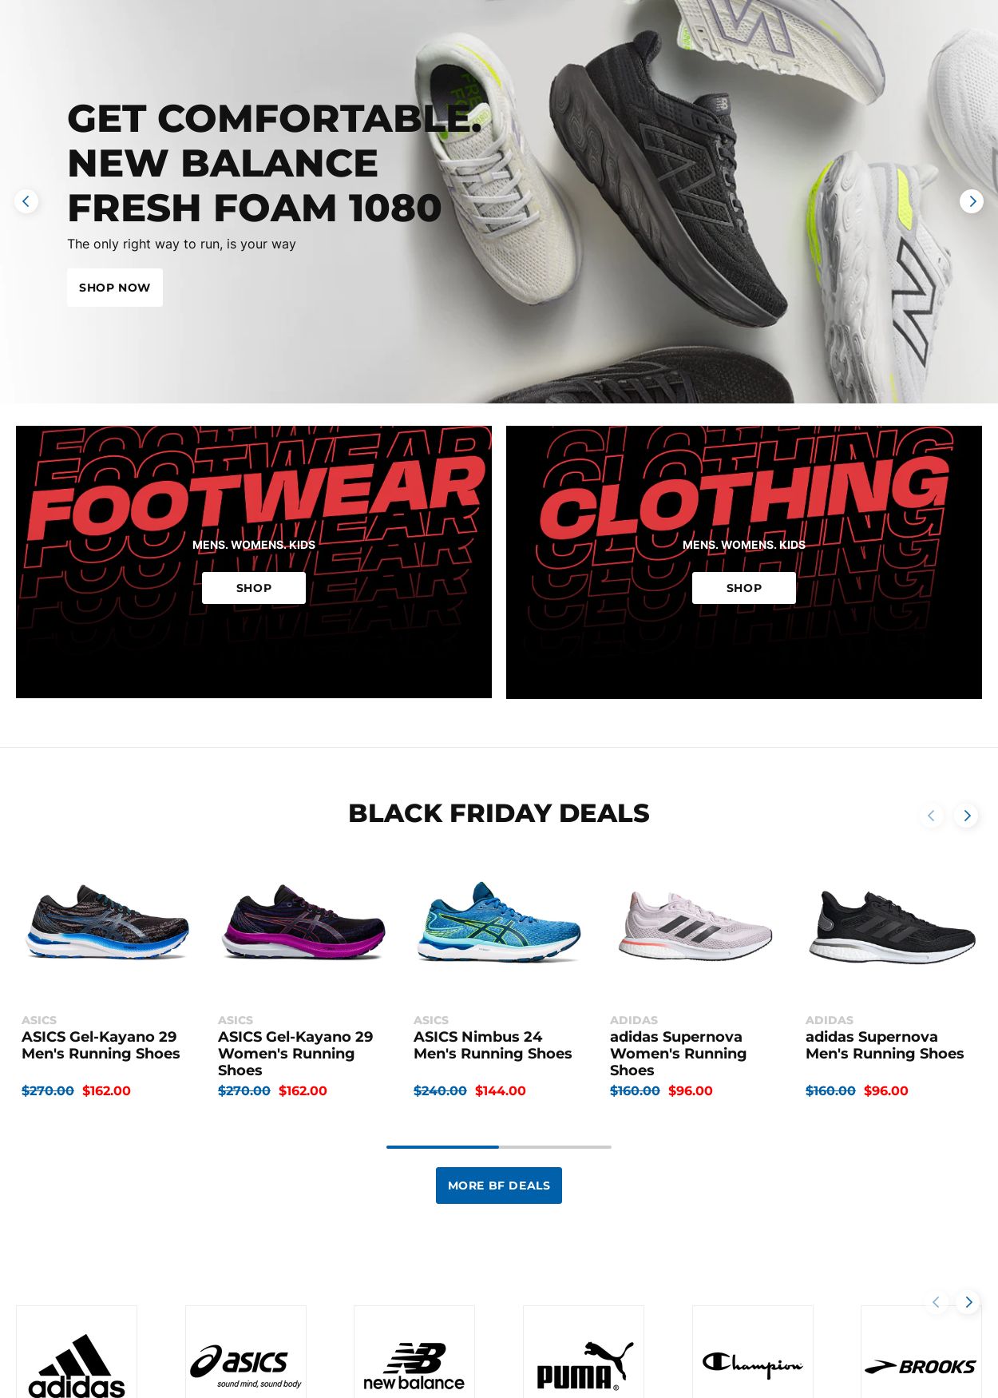Viewport: 998px width, 1398px height.
Task: Show next brand logos arrow
Action: (x=968, y=1302)
